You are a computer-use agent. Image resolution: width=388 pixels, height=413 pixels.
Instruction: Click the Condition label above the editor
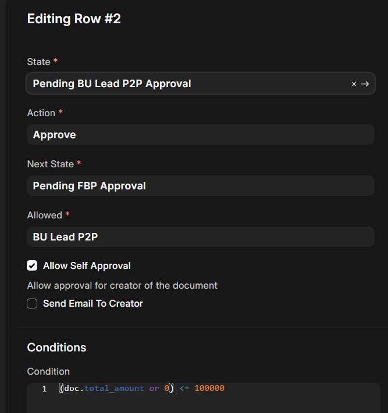[x=48, y=372]
